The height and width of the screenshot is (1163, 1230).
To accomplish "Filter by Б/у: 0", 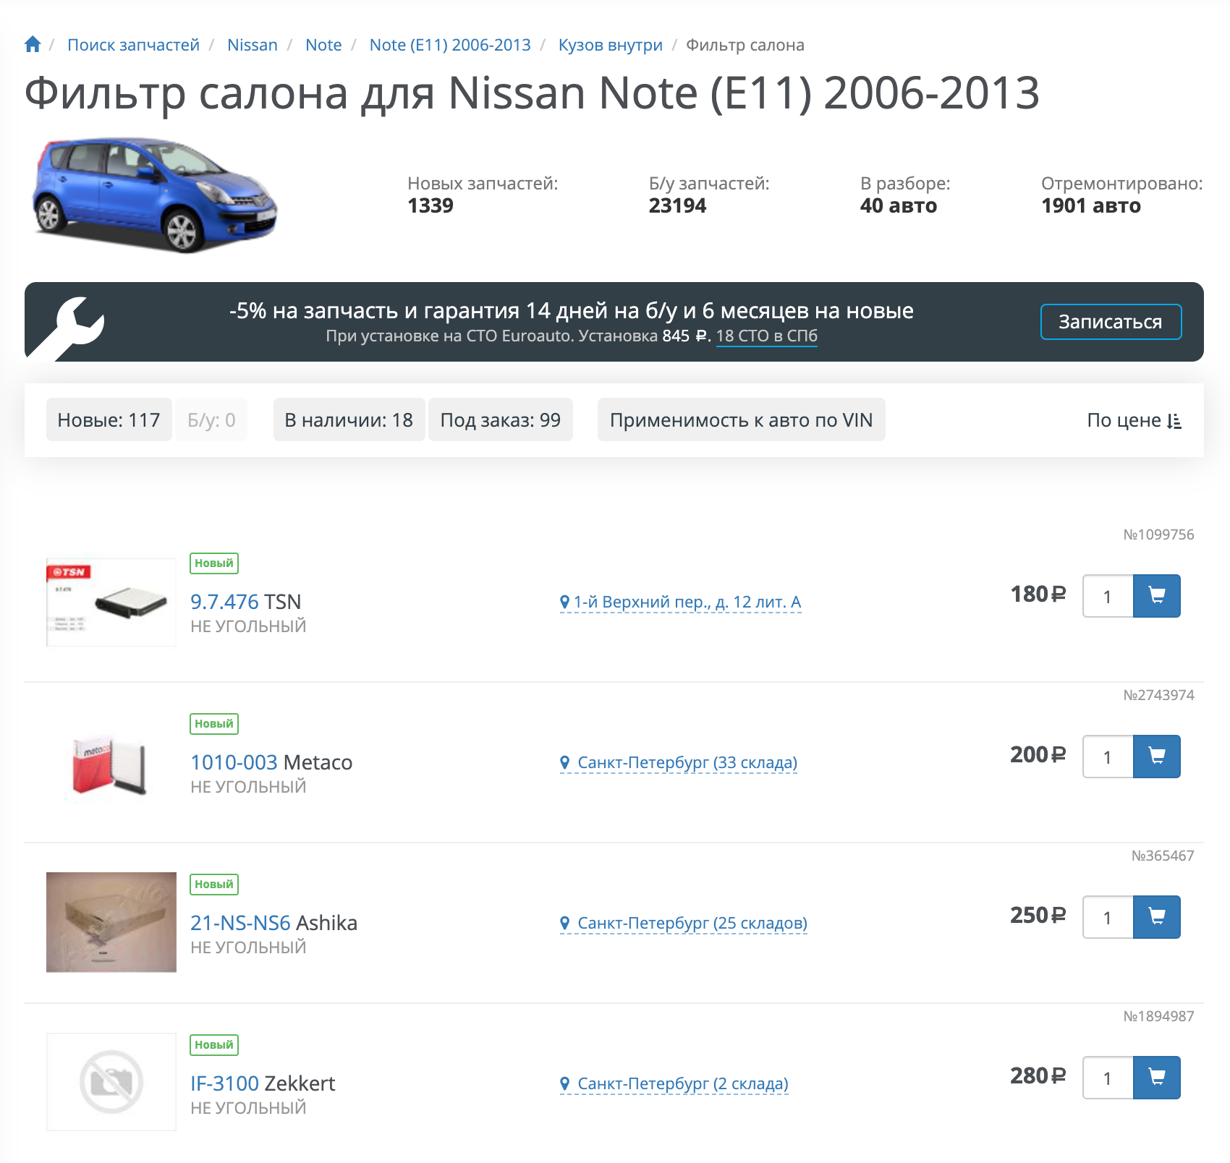I will (x=211, y=419).
